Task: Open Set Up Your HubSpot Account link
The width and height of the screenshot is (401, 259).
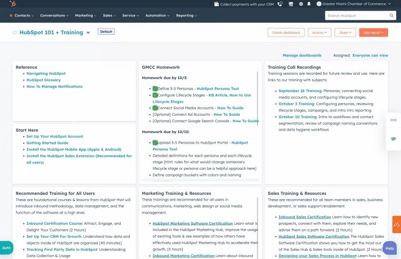Action: [55, 136]
